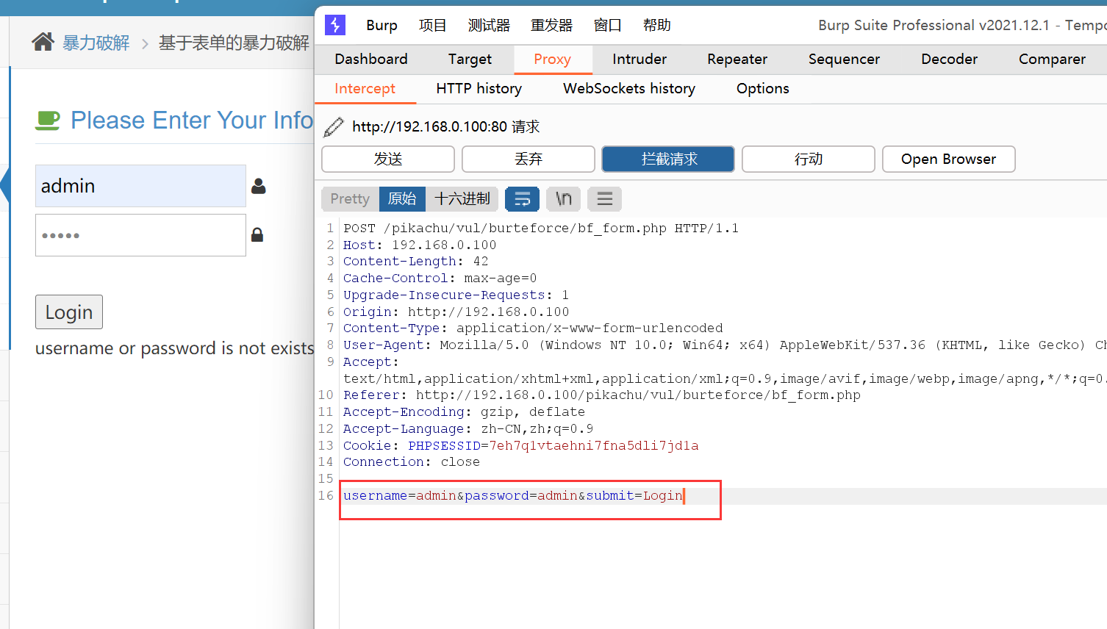Open the editor hamburger options menu
The image size is (1107, 629).
point(605,198)
